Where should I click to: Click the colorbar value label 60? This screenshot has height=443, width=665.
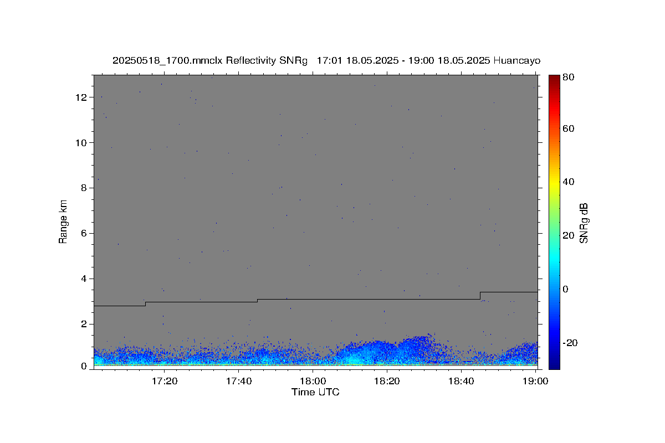click(x=569, y=128)
